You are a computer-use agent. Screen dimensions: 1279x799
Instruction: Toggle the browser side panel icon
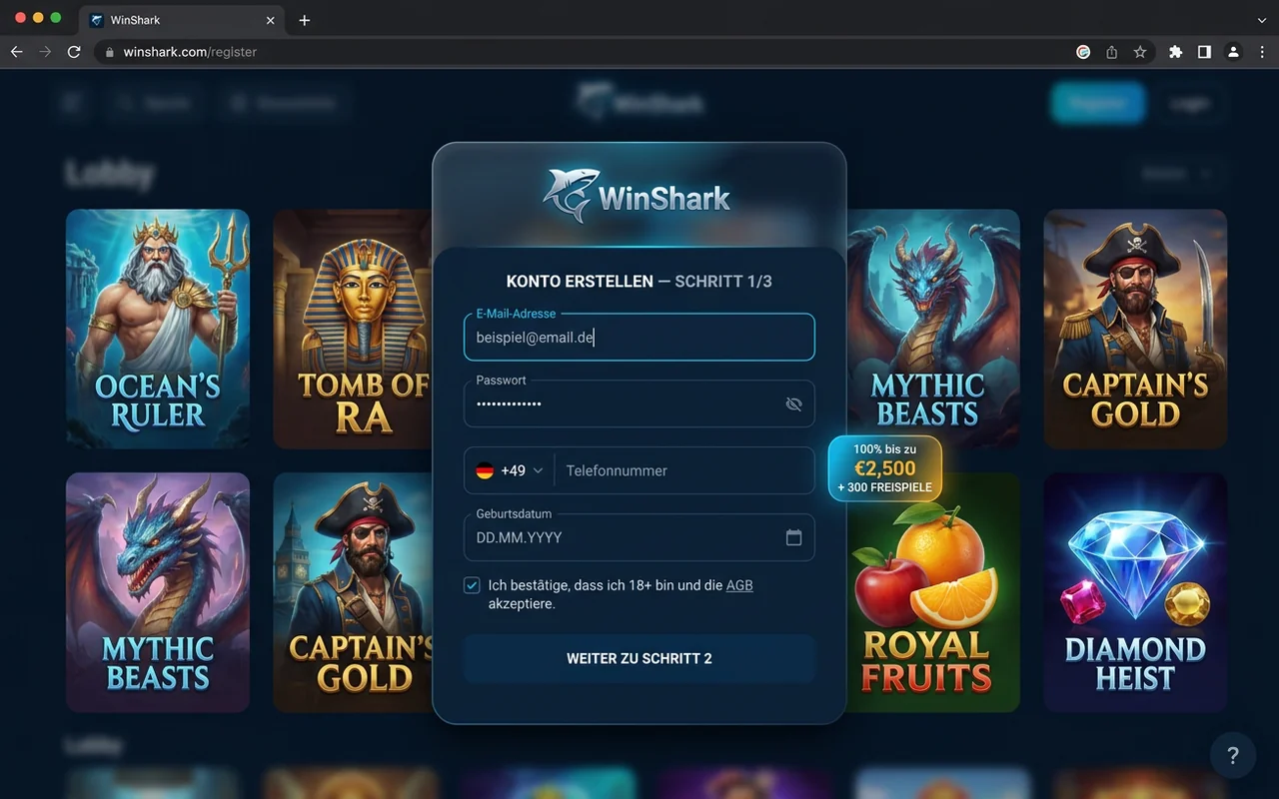point(1205,52)
